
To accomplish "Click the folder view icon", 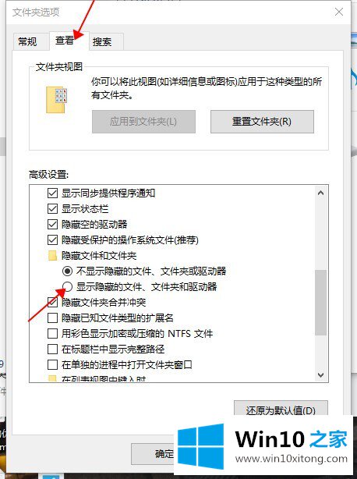I will click(x=56, y=100).
